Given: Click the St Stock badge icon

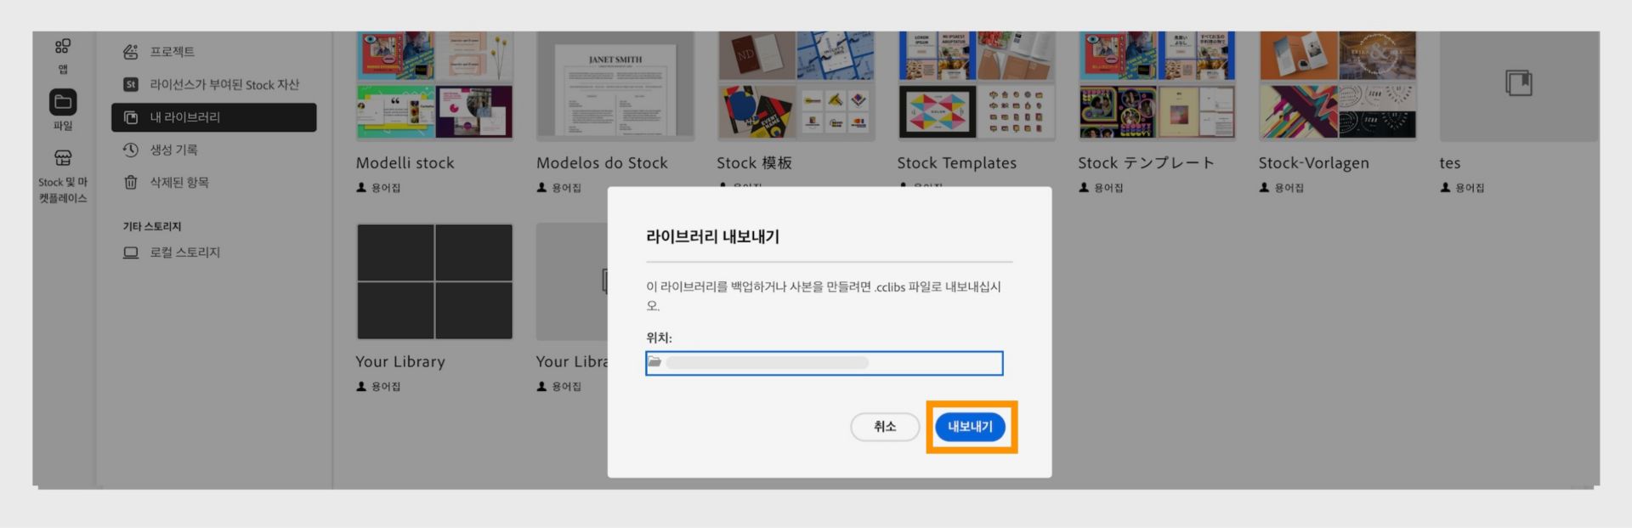Looking at the screenshot, I should [131, 84].
